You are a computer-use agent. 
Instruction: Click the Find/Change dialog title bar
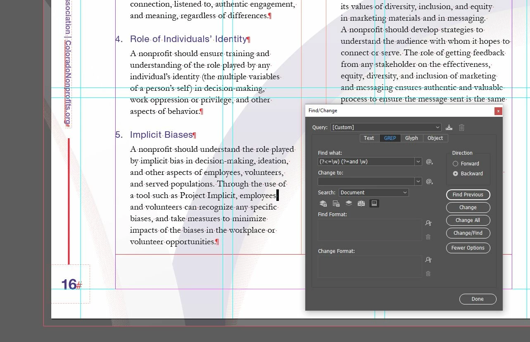tap(400, 111)
